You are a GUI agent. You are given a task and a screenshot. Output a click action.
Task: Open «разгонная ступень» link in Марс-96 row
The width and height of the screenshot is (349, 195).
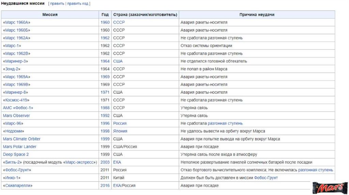click(x=225, y=123)
